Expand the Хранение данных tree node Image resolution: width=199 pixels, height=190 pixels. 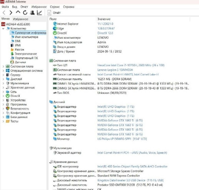pos(3,88)
